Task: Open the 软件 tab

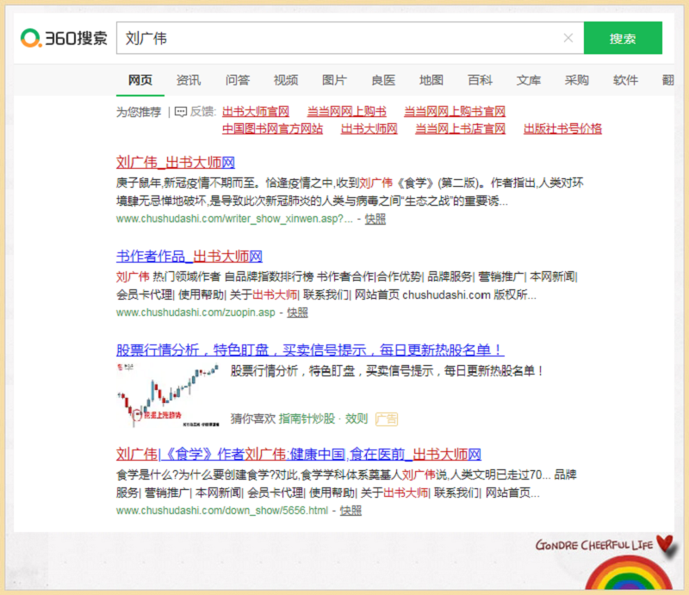Action: [x=625, y=80]
